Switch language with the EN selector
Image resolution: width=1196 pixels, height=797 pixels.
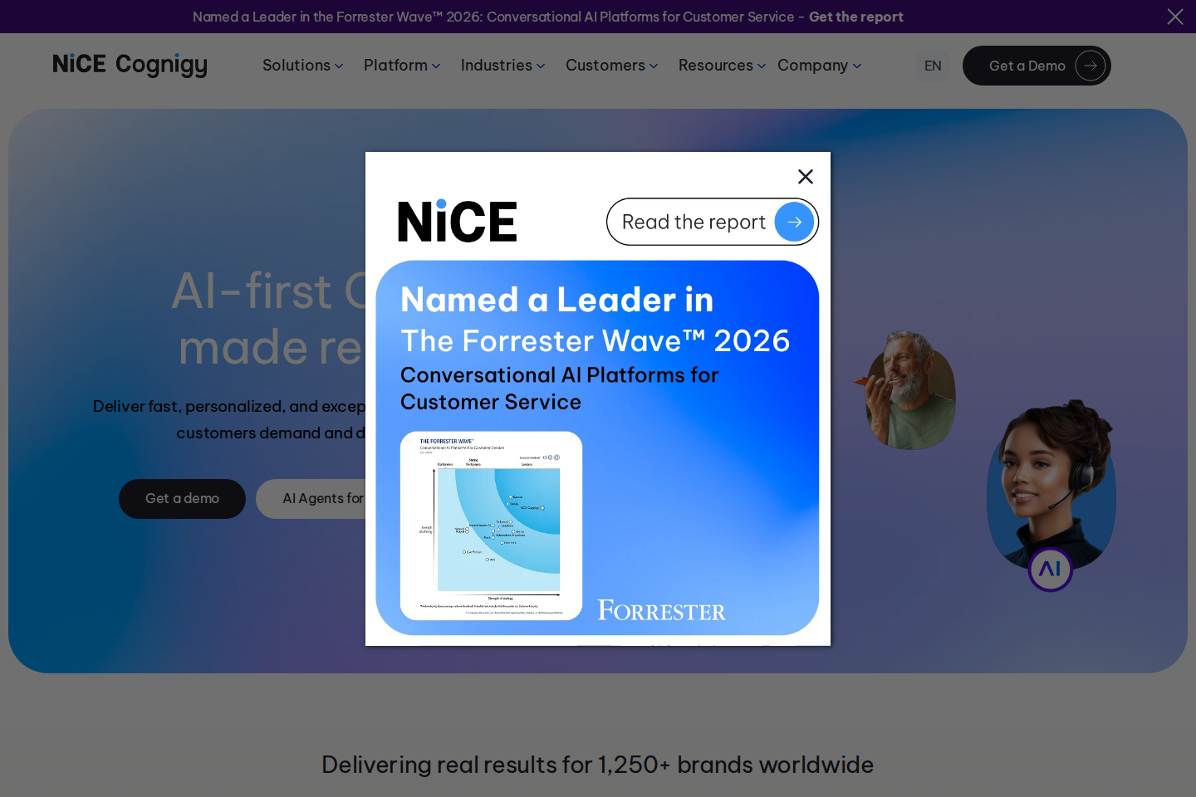click(x=933, y=66)
